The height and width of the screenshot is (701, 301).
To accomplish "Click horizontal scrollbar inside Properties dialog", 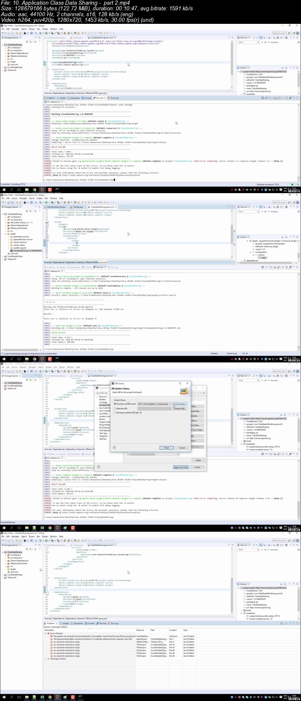I will point(153,454).
